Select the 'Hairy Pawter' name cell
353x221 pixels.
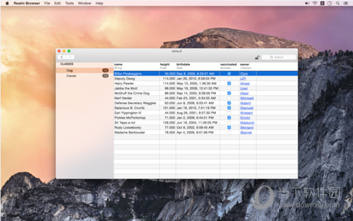pos(124,83)
